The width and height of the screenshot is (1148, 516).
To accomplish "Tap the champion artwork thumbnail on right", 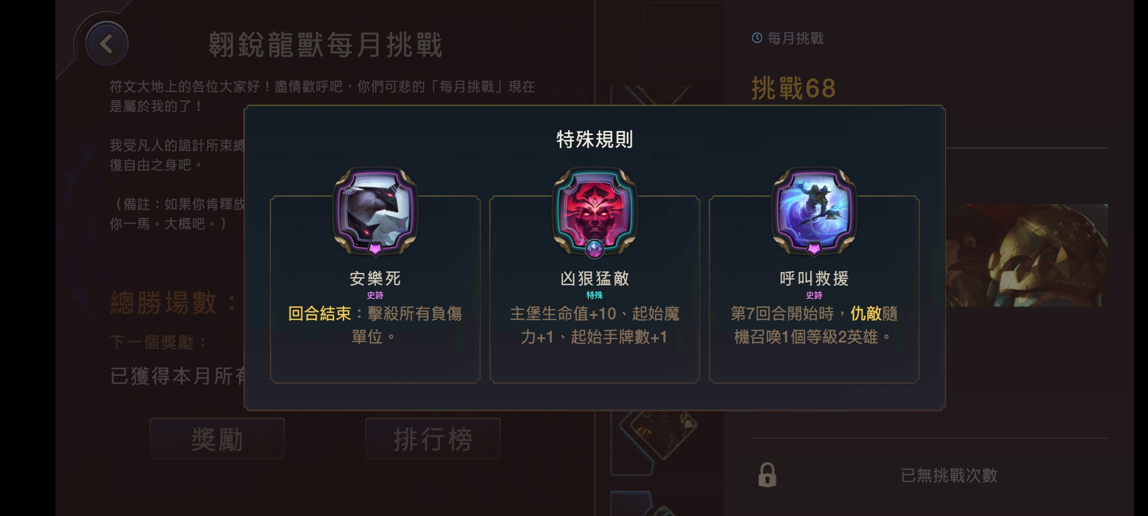I will tap(1027, 255).
